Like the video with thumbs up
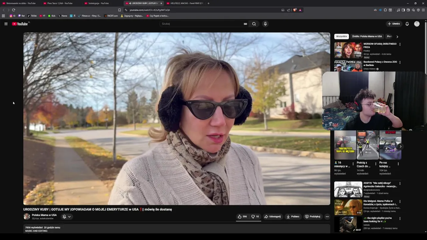This screenshot has width=427, height=240. click(242, 217)
